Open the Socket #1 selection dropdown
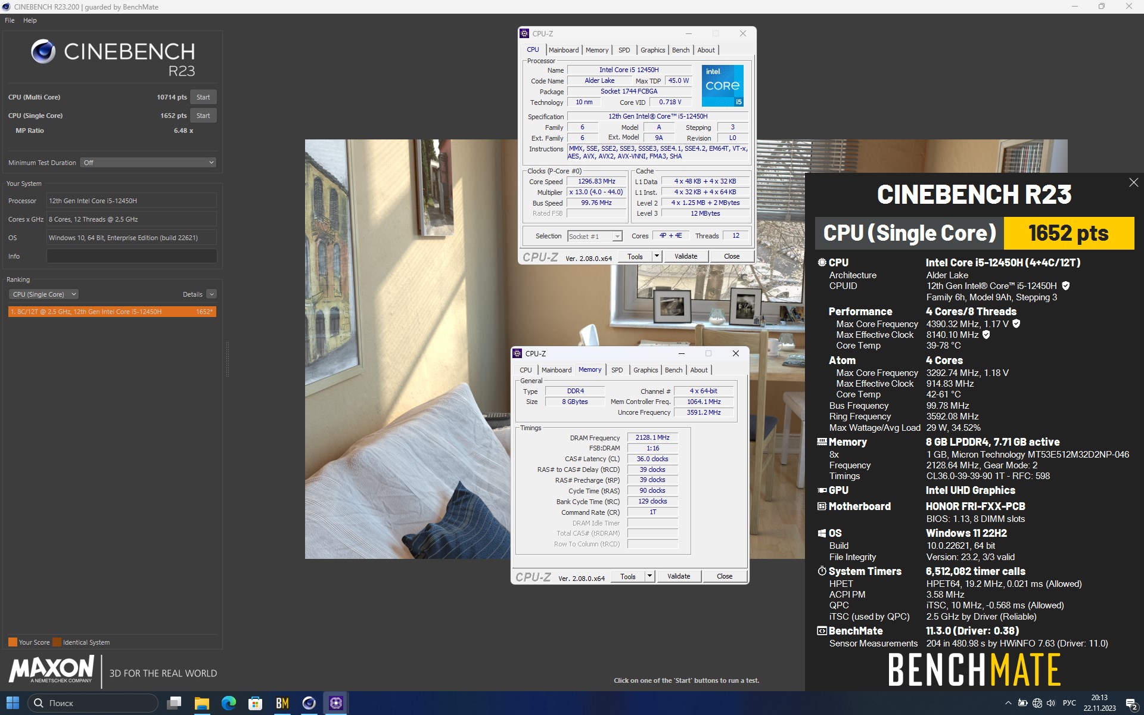This screenshot has height=715, width=1144. [x=595, y=237]
